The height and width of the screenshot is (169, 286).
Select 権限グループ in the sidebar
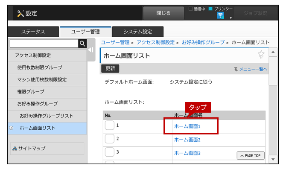[47, 92]
